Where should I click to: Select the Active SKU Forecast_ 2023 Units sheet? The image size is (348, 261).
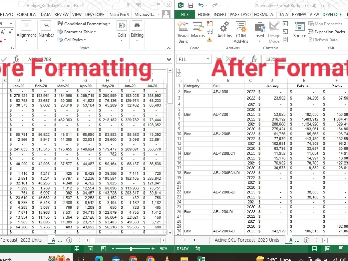click(247, 240)
